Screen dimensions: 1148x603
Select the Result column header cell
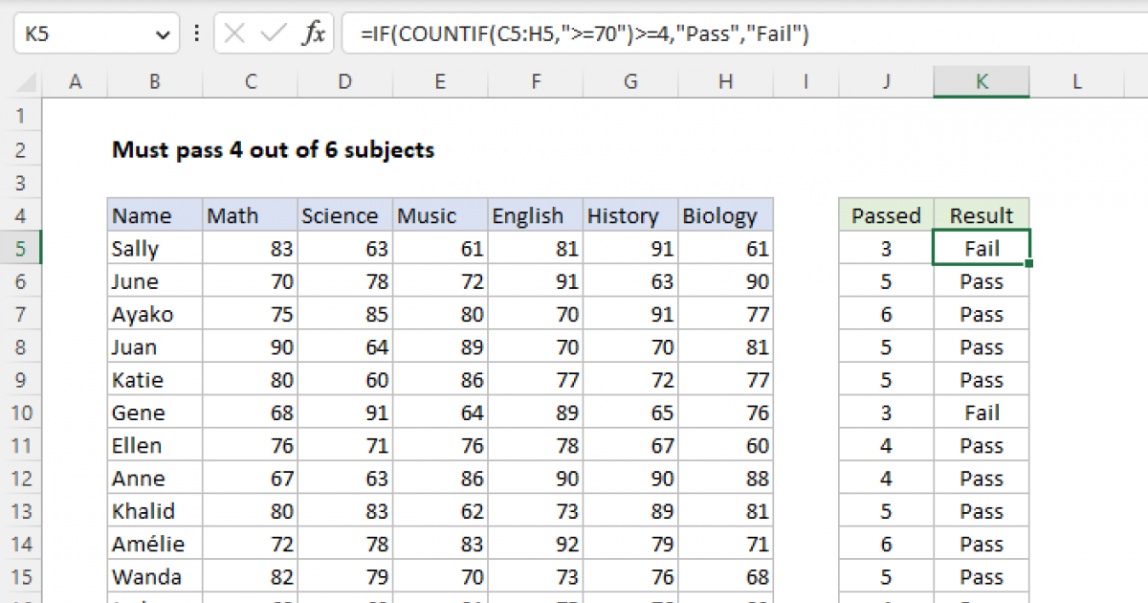tap(982, 214)
